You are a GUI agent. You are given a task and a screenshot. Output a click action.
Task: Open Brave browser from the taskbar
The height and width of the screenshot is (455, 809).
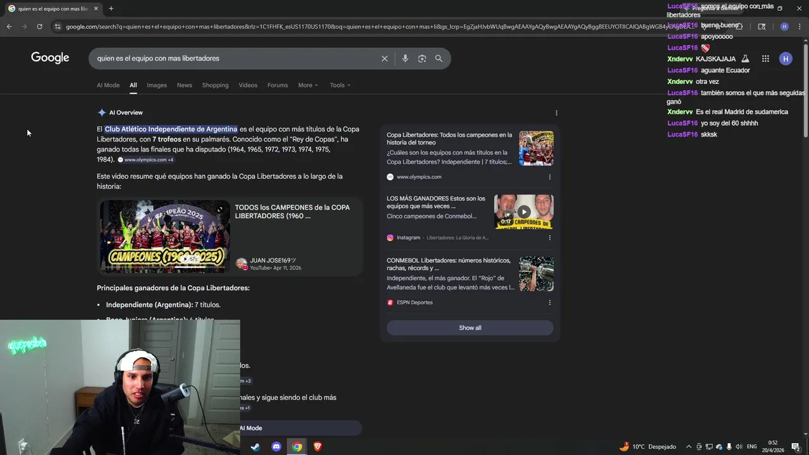[317, 447]
